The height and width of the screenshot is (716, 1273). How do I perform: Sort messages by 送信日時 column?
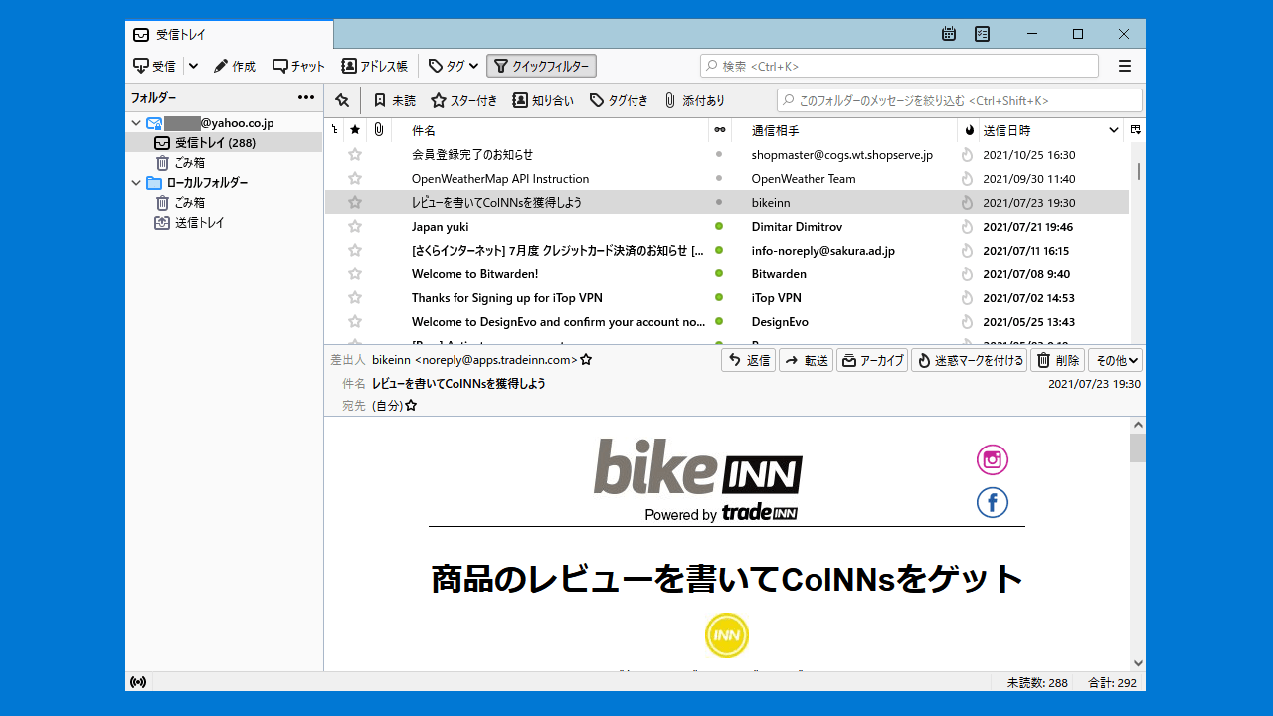pos(1051,130)
